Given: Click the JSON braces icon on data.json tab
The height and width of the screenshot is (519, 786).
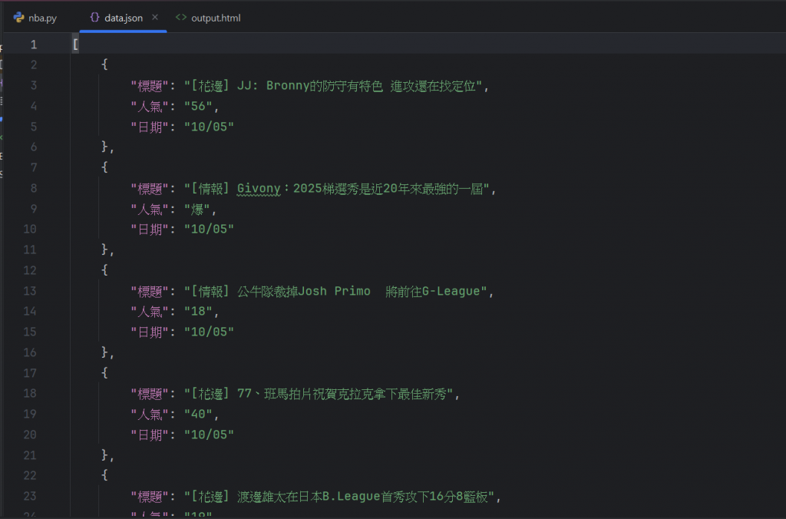Looking at the screenshot, I should [x=94, y=18].
